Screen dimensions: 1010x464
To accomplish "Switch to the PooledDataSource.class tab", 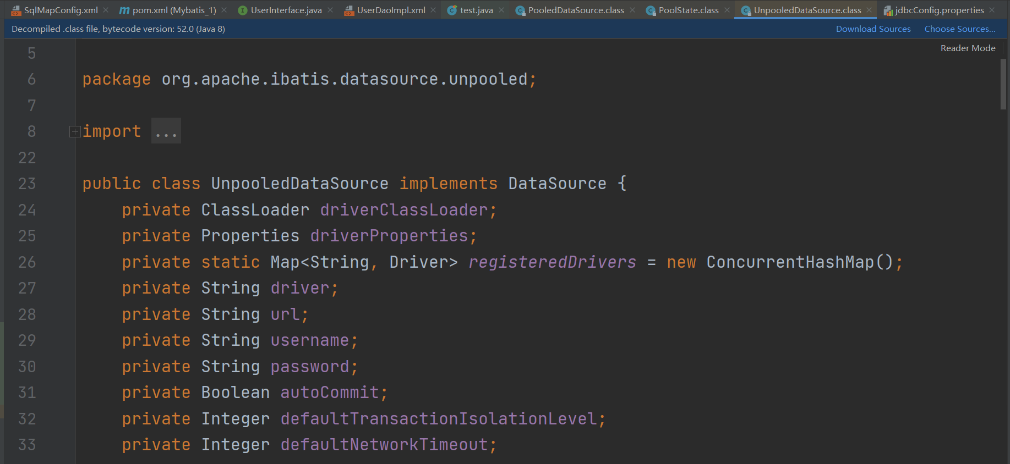I will [576, 10].
